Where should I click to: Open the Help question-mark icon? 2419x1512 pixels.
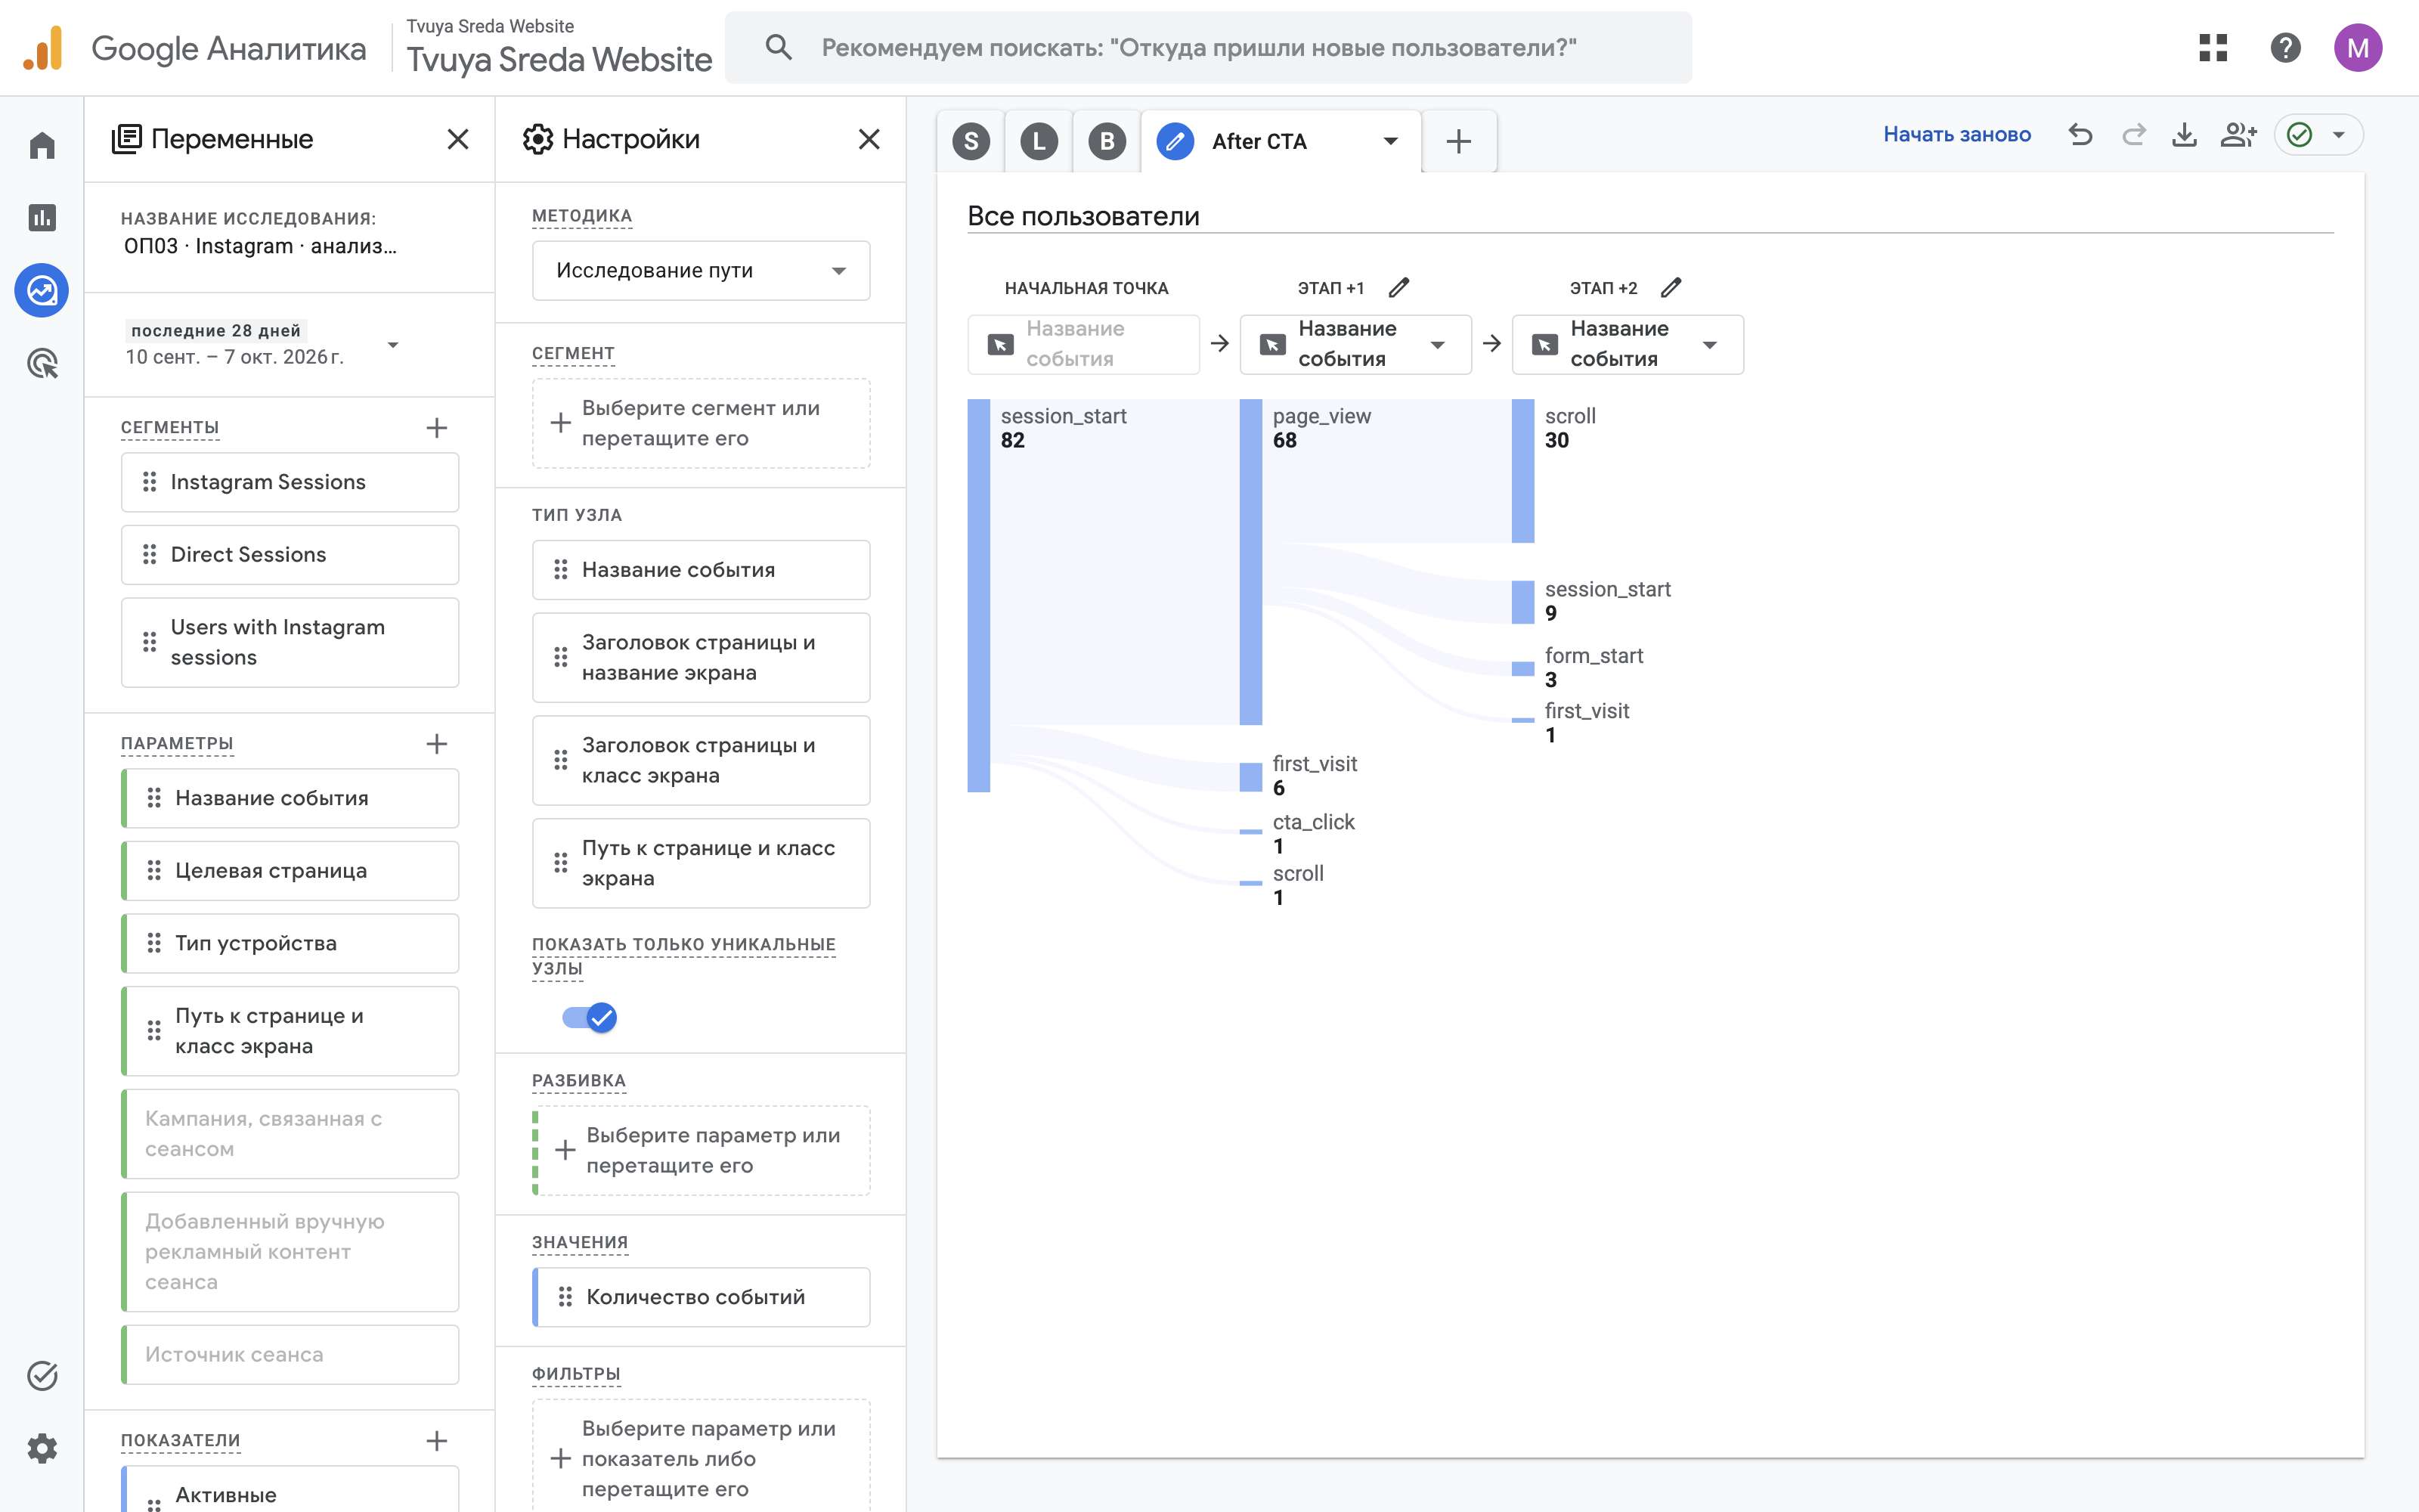[2285, 48]
